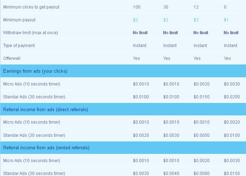Click the $0.0150 Standar Ads earnings value
Viewport: 246px width, 176px height.
point(201,97)
